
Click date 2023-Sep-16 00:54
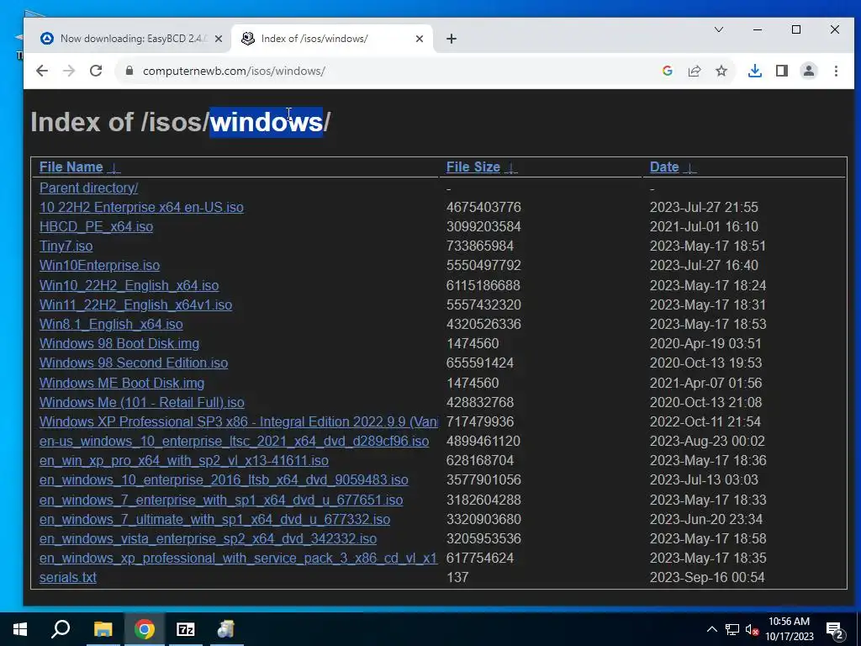pyautogui.click(x=706, y=577)
